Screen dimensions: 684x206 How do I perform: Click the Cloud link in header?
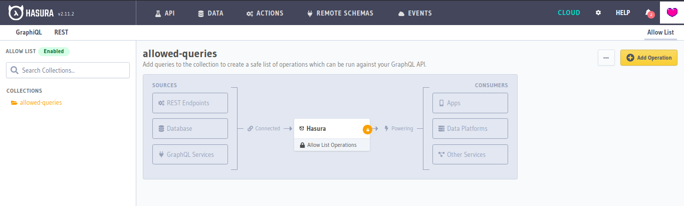point(569,13)
